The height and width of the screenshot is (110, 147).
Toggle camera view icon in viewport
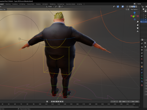pyautogui.click(x=138, y=28)
